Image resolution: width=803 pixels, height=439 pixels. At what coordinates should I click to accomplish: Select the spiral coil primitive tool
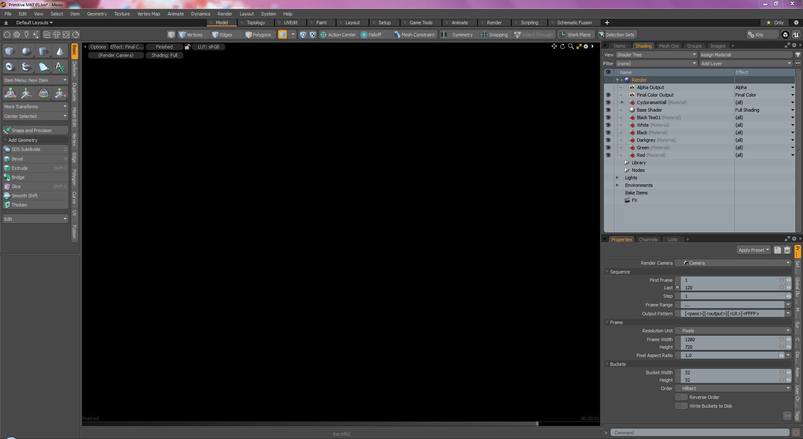click(x=26, y=67)
